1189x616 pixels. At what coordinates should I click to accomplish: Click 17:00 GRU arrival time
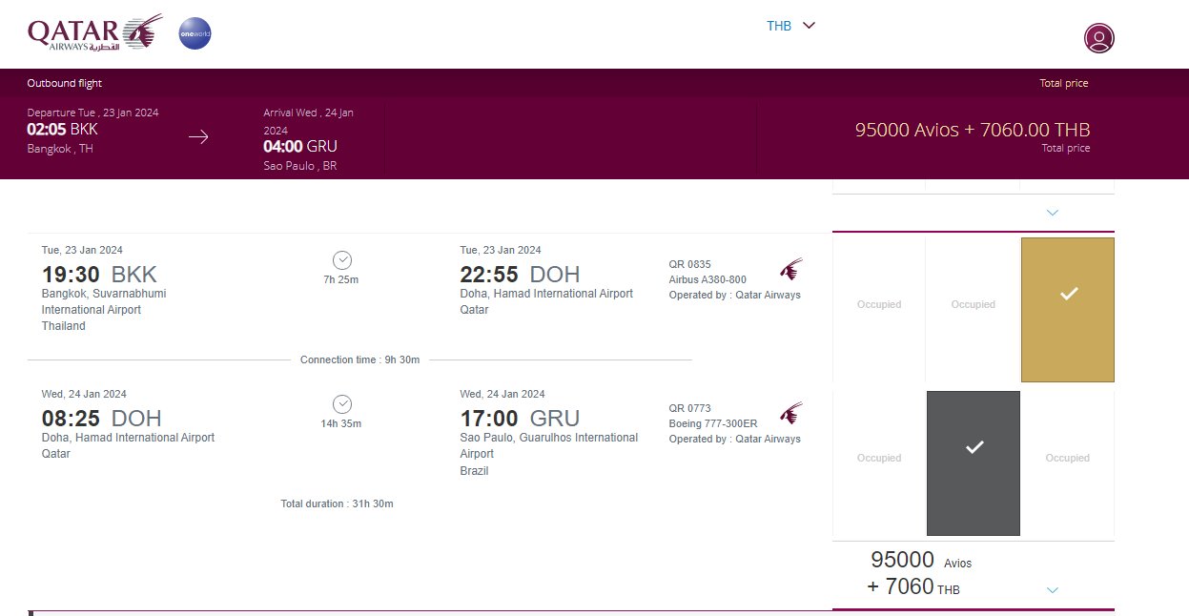tap(520, 419)
